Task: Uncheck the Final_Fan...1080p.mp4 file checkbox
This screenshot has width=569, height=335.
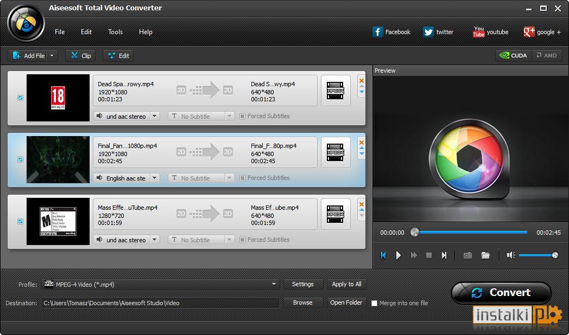Action: (x=20, y=160)
